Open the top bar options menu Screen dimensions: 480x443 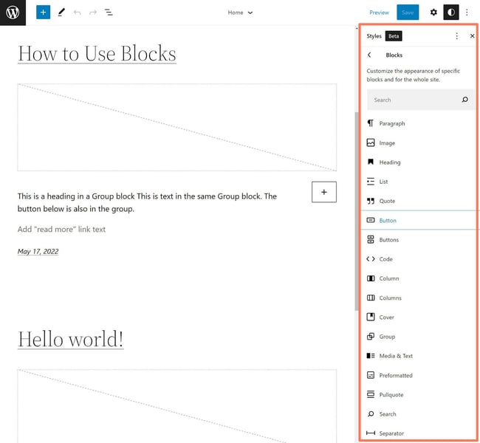point(467,13)
